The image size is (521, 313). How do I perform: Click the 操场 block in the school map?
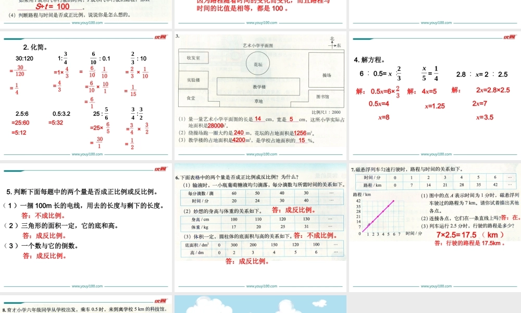coord(327,75)
